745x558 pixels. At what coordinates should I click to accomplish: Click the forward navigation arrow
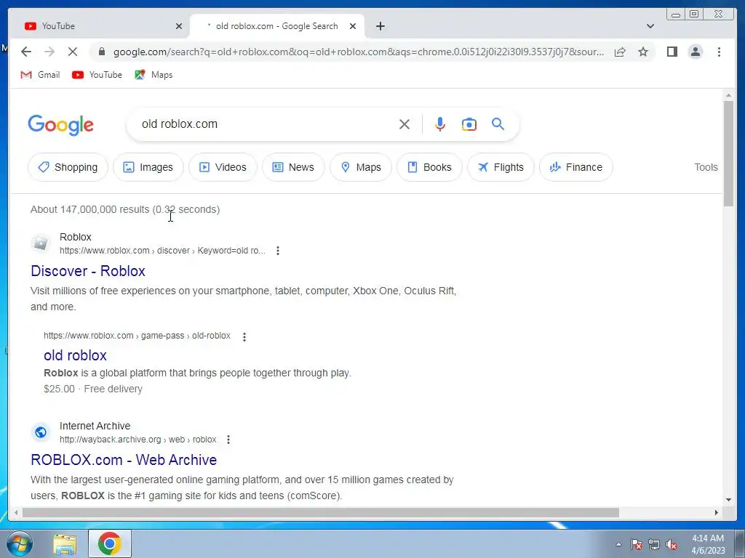pyautogui.click(x=49, y=52)
